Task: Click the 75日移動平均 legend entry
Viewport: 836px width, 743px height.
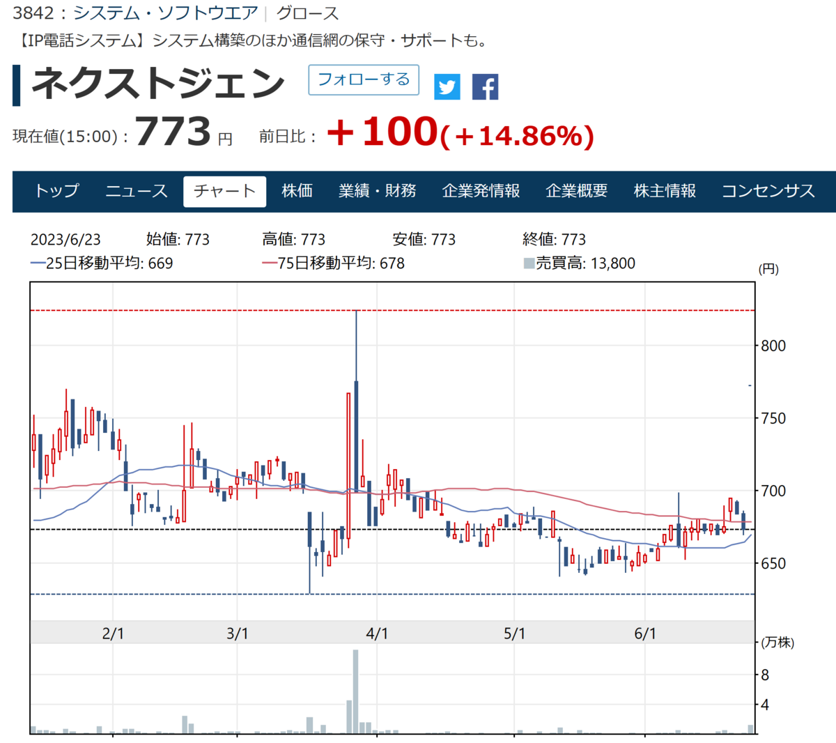Action: (x=333, y=263)
